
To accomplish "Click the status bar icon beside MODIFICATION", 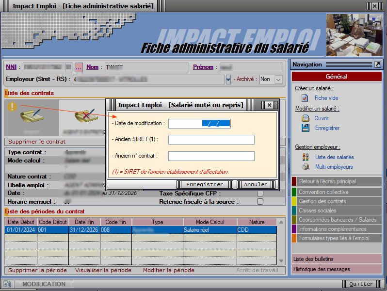I will [7, 284].
